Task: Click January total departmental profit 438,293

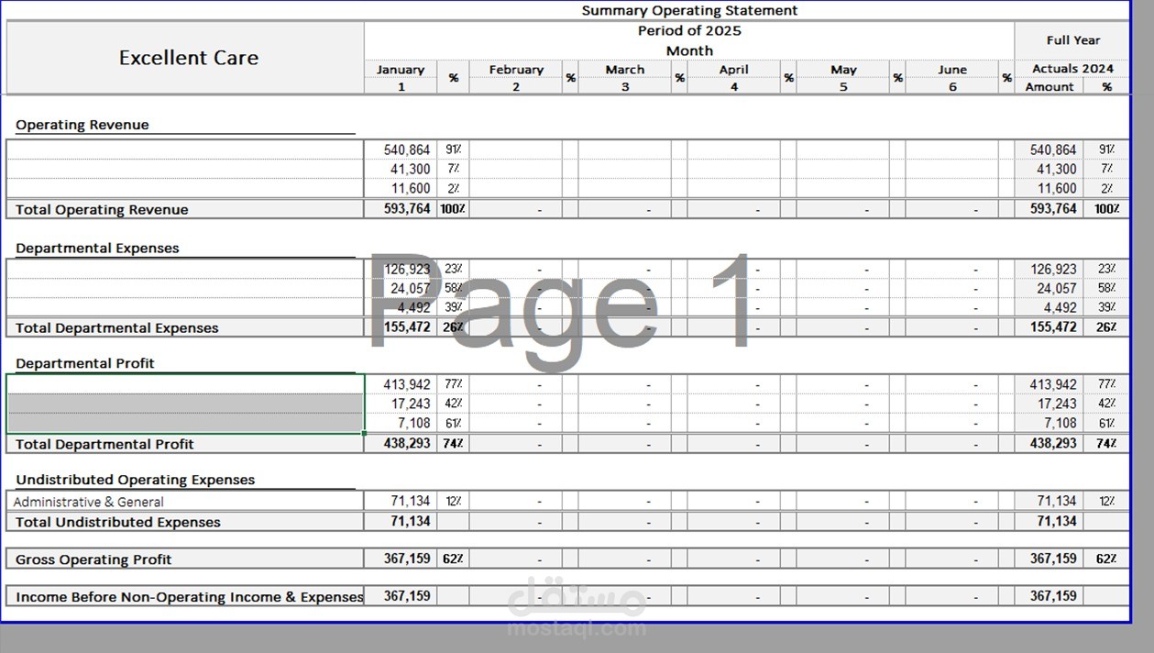Action: 409,444
